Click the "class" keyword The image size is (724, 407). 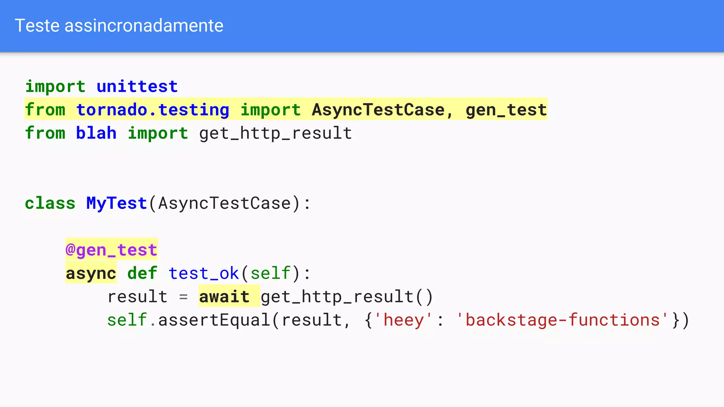50,203
